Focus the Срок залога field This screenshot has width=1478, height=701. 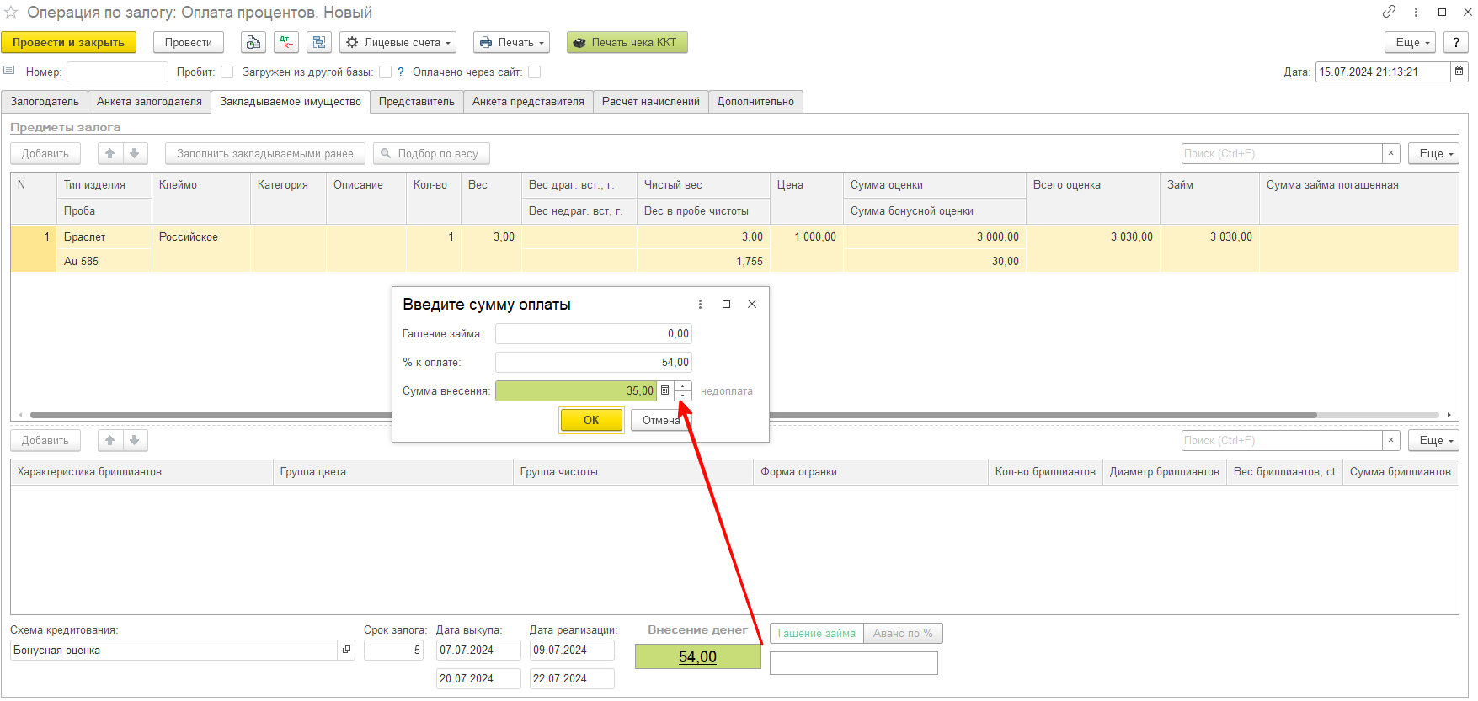393,650
